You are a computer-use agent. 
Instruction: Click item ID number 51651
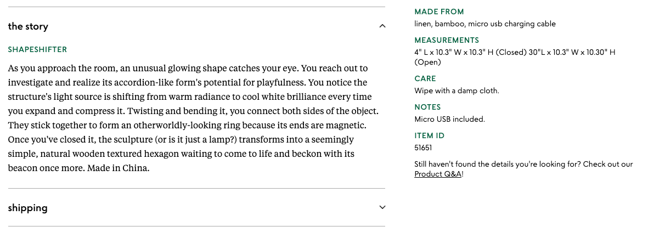424,148
